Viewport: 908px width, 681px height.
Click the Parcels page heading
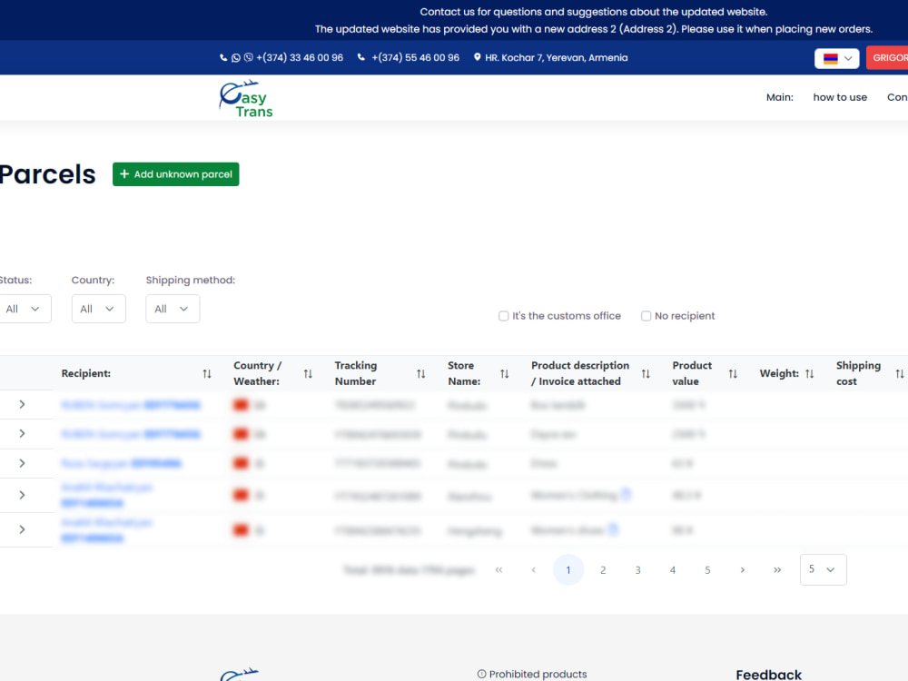tap(47, 174)
